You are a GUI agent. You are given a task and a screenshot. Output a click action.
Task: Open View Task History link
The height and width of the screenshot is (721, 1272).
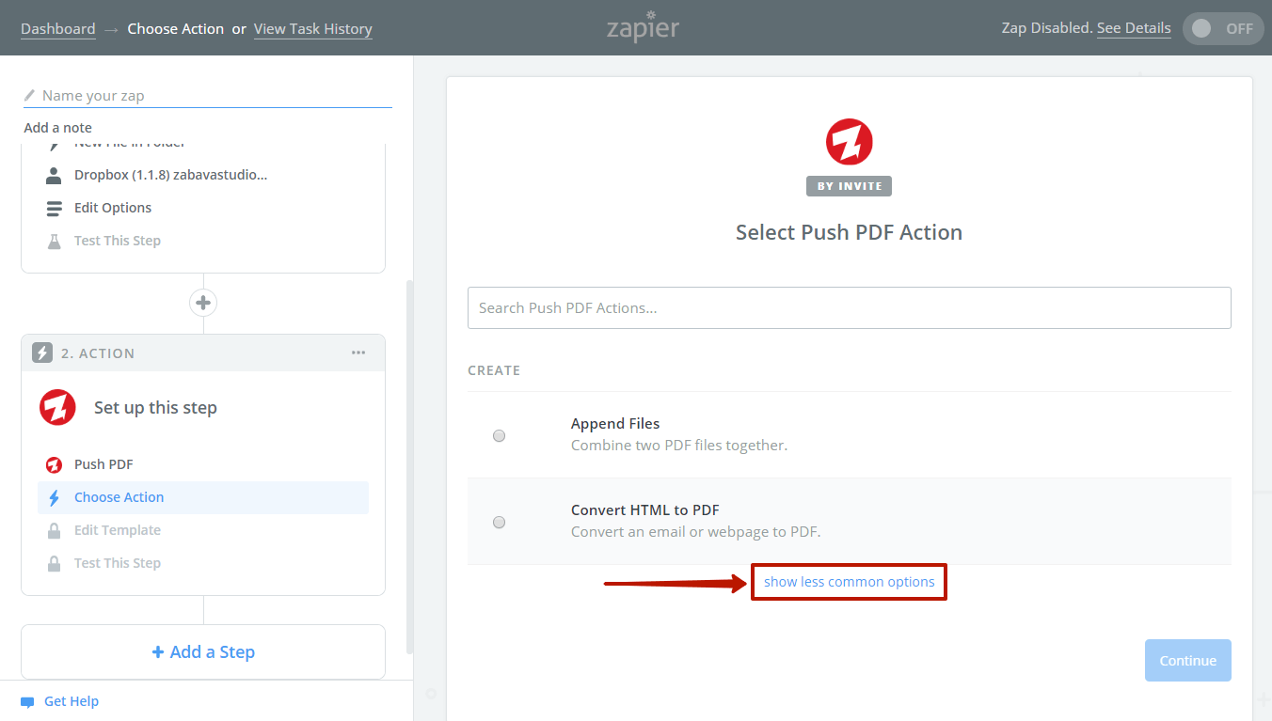[313, 29]
